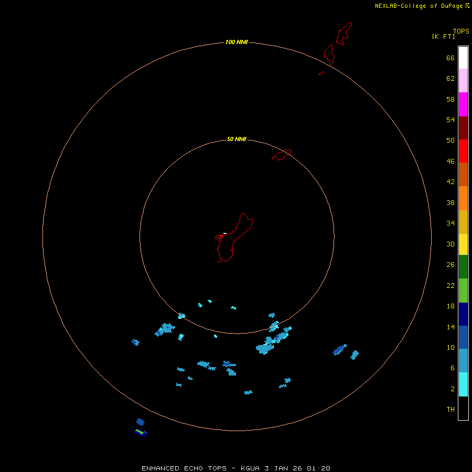Click the magenta 58 kft legend swatch
The width and height of the screenshot is (472, 472).
point(463,104)
